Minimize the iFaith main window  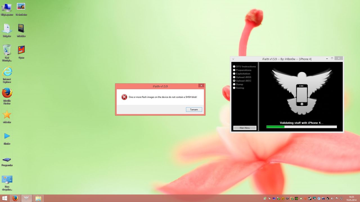tap(327, 59)
